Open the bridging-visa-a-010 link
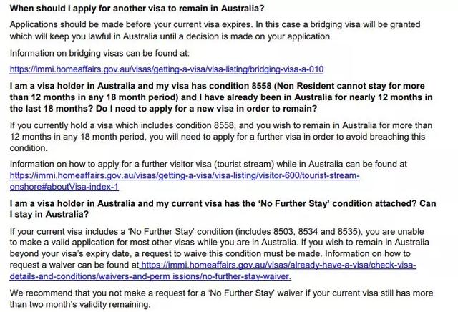 tap(167, 69)
